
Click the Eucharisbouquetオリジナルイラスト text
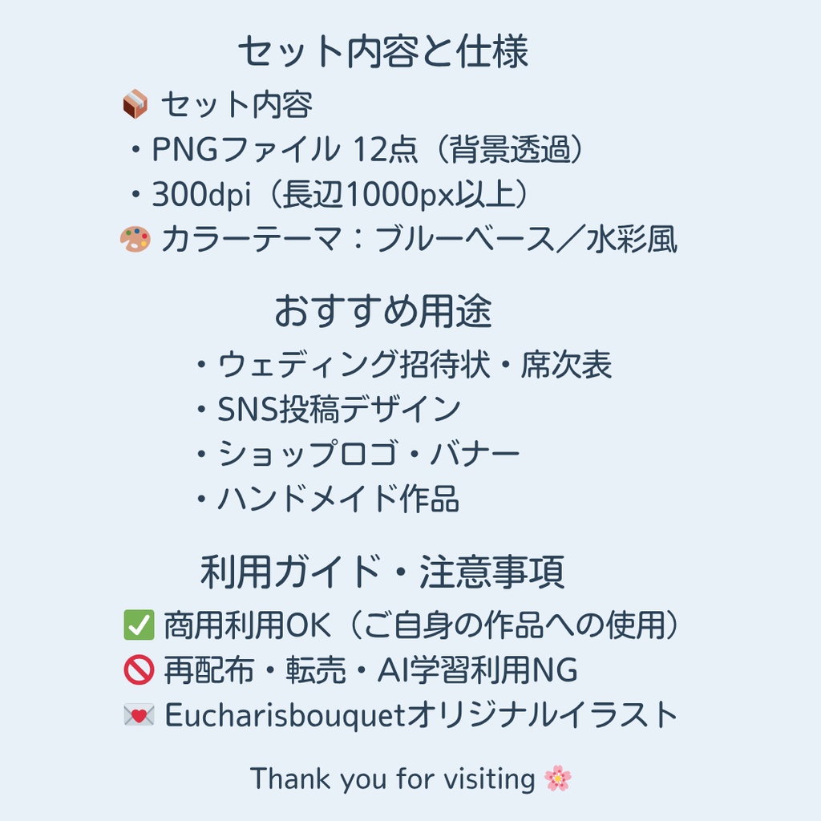[422, 715]
